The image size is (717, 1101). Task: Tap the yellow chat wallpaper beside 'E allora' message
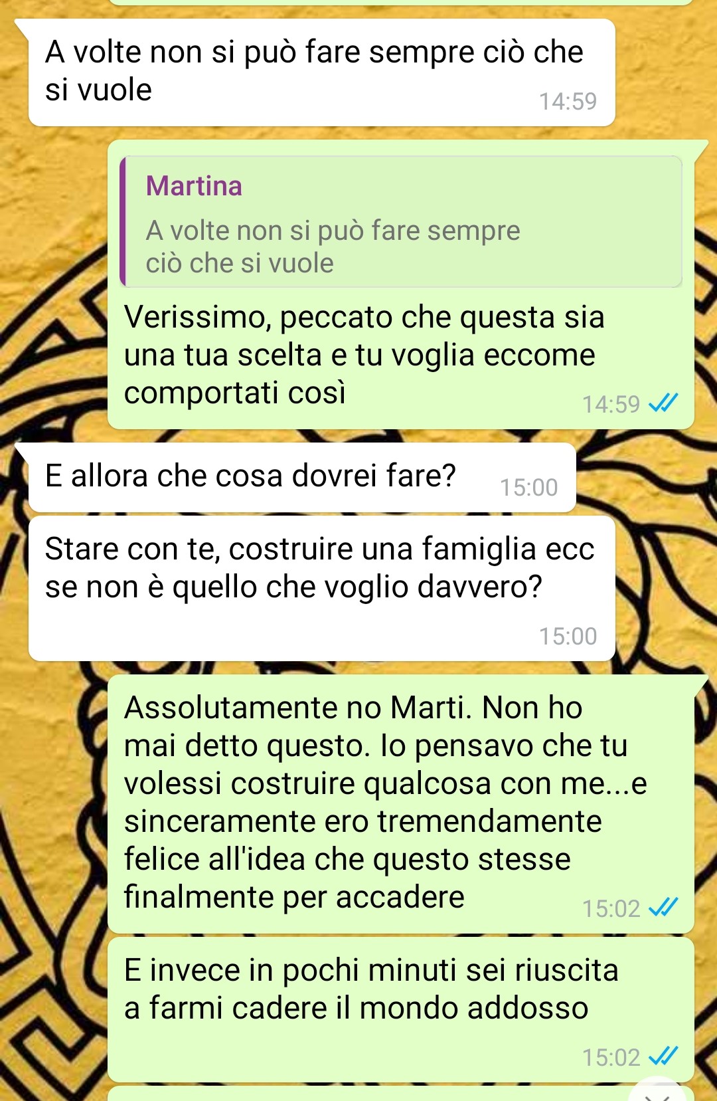coord(644,477)
